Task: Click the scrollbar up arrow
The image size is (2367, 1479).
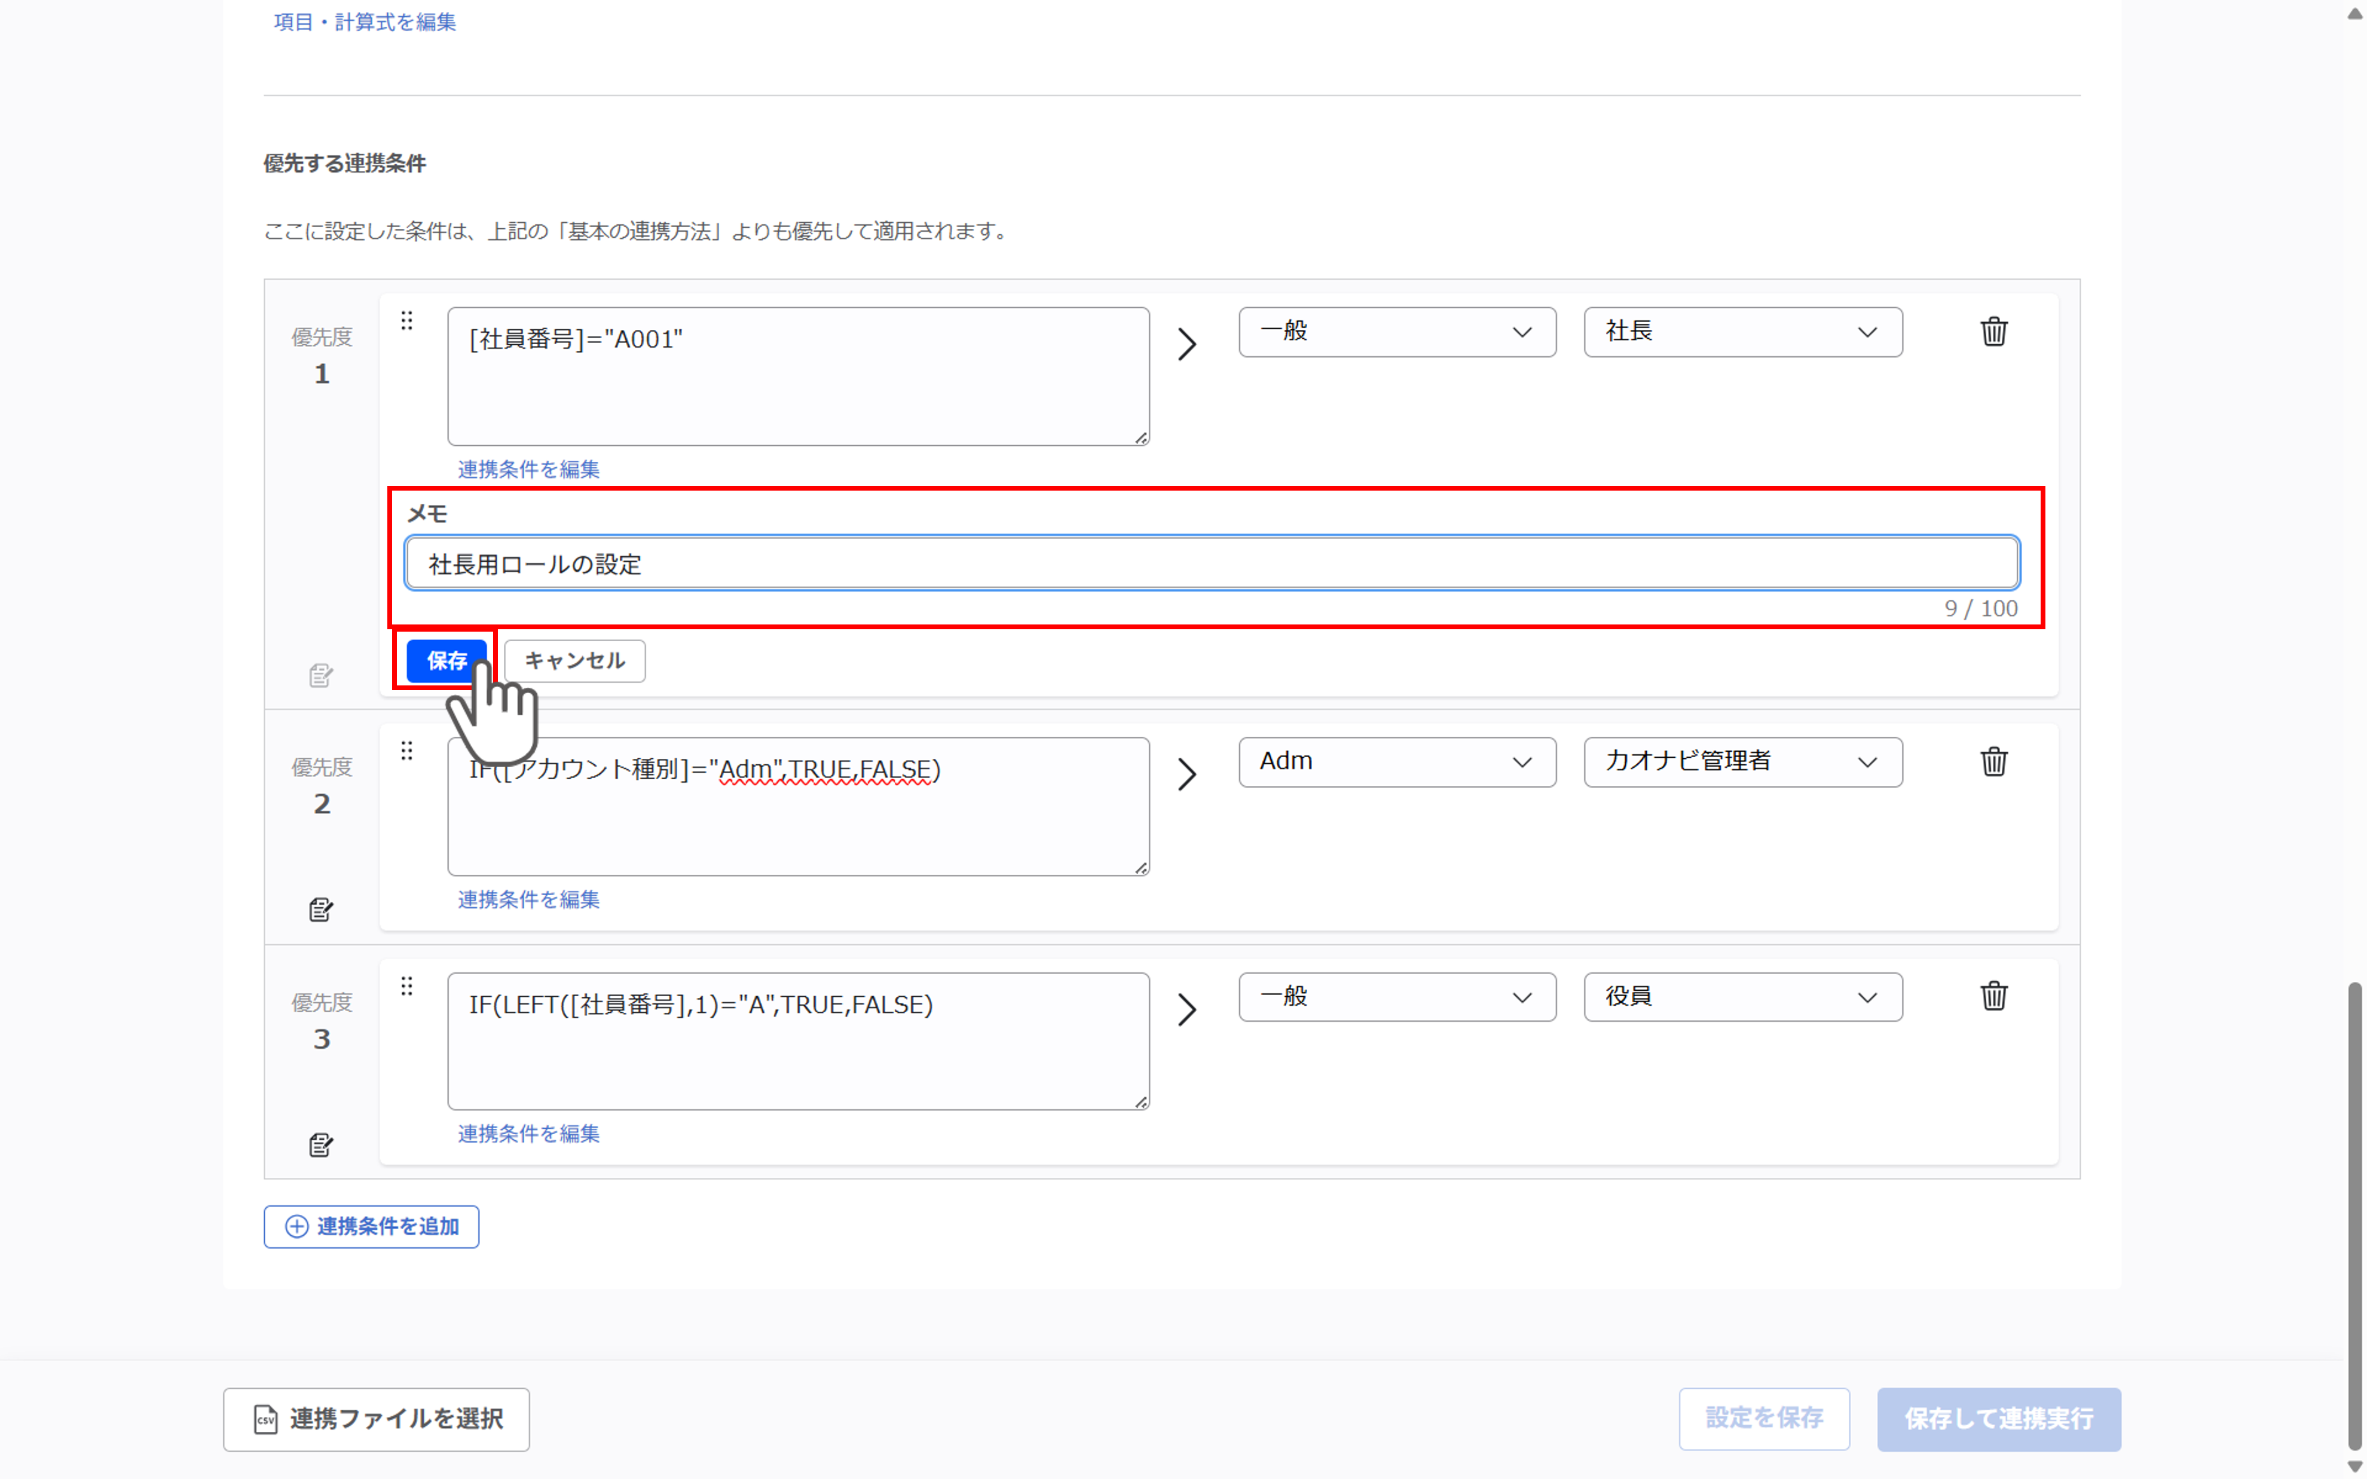Action: pyautogui.click(x=2354, y=14)
